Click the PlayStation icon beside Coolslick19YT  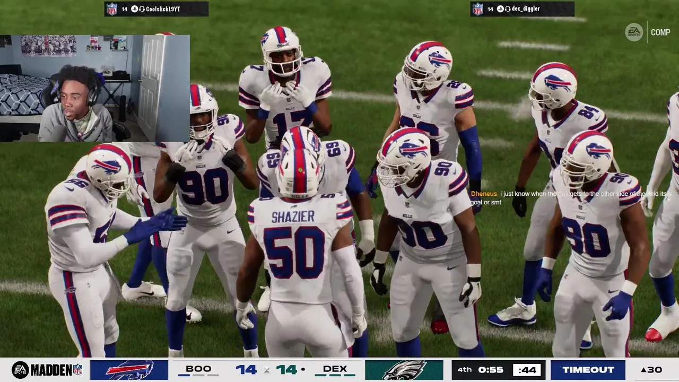[135, 9]
